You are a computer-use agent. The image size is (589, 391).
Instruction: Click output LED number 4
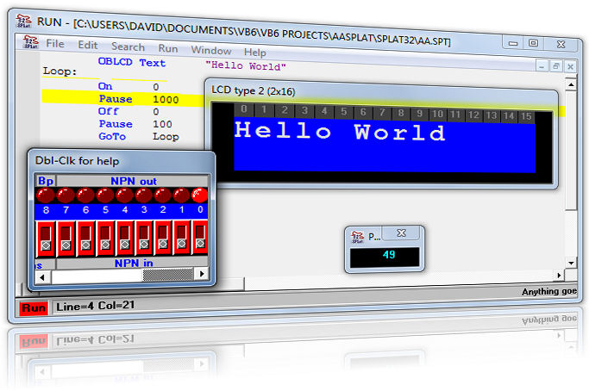click(124, 195)
